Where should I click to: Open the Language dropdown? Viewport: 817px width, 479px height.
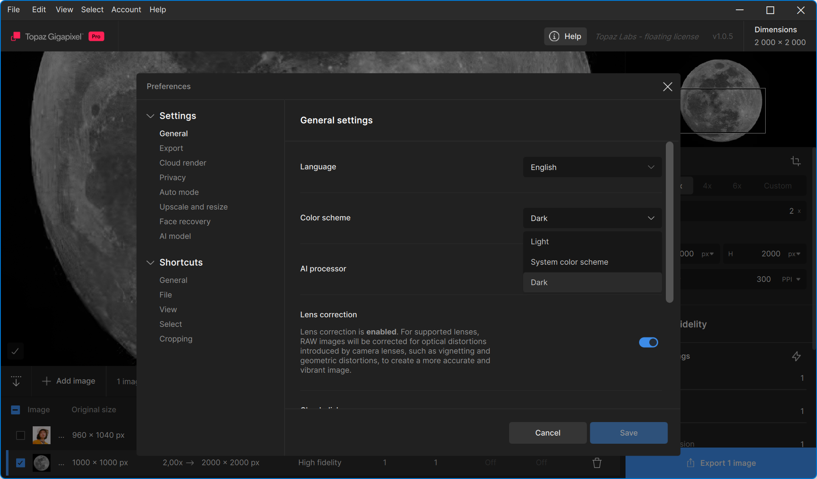coord(592,167)
